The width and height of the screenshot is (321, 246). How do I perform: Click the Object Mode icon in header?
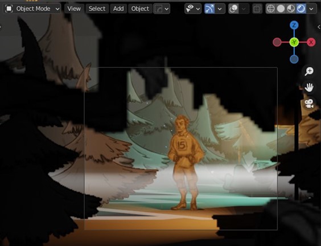(9, 9)
